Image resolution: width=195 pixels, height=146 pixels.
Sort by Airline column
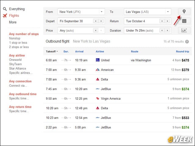(100, 51)
